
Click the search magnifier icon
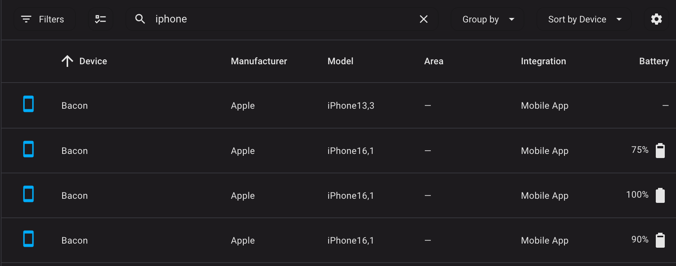click(140, 19)
